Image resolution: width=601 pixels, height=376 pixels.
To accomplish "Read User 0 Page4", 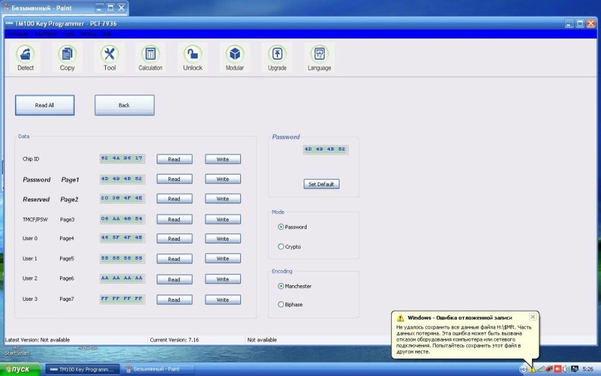I will 174,239.
